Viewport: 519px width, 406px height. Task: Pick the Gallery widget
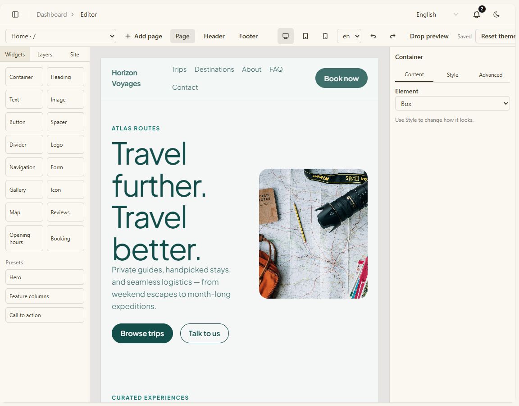[x=24, y=189]
